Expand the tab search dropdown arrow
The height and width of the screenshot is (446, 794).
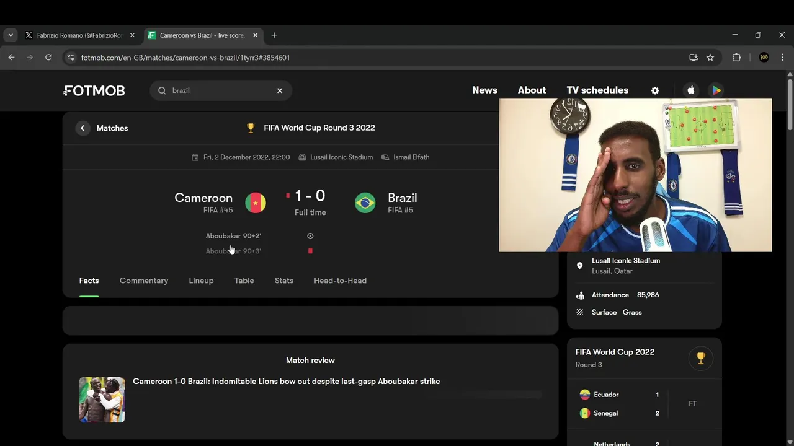11,35
